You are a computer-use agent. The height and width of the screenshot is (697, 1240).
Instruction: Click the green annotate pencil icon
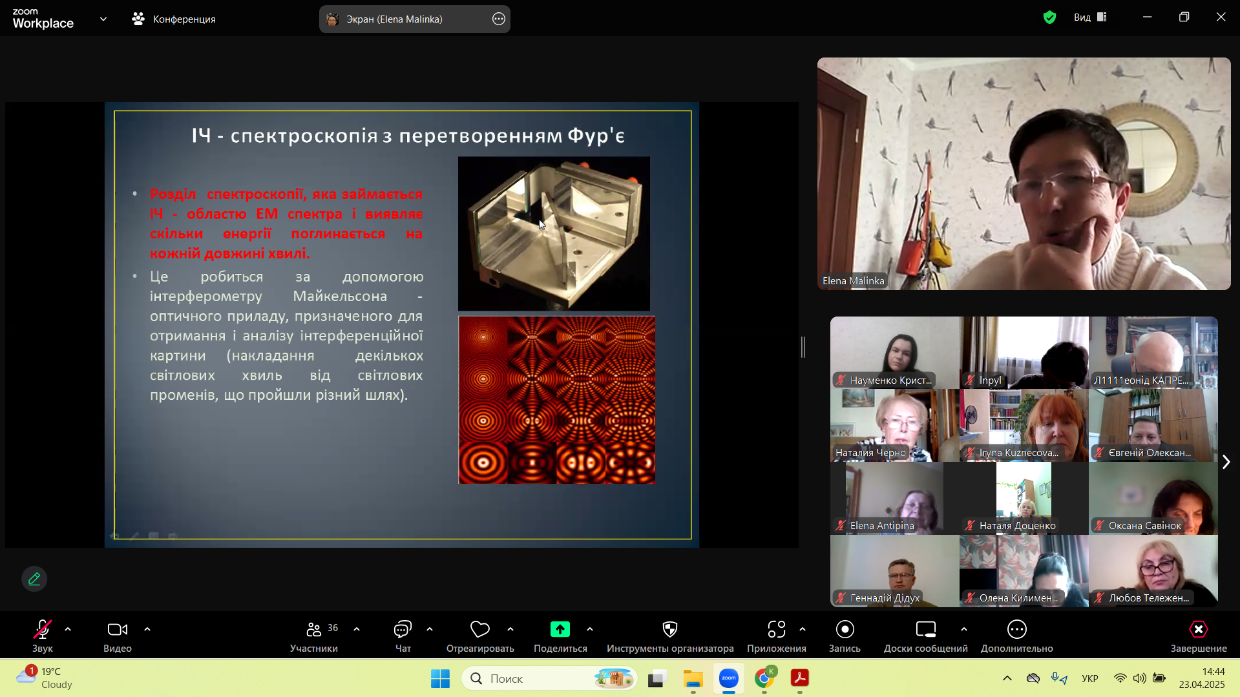click(34, 579)
